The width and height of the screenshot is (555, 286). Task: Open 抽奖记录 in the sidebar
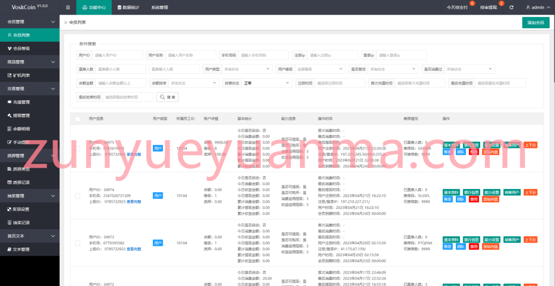30,223
